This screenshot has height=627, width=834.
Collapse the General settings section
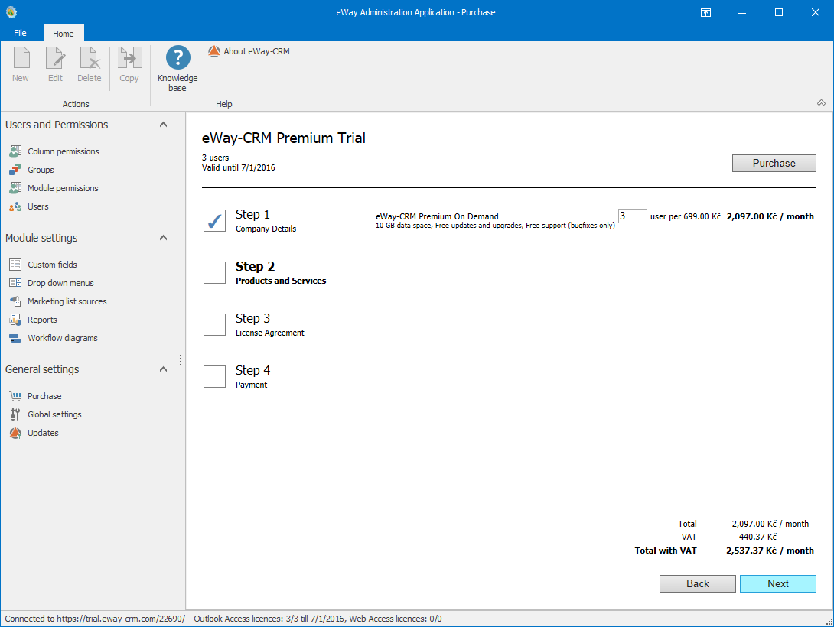click(163, 369)
